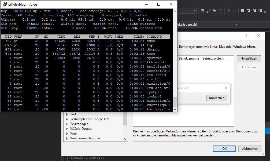Select the Textvorlagen tree item
This screenshot has width=270, height=161.
pyautogui.click(x=79, y=124)
